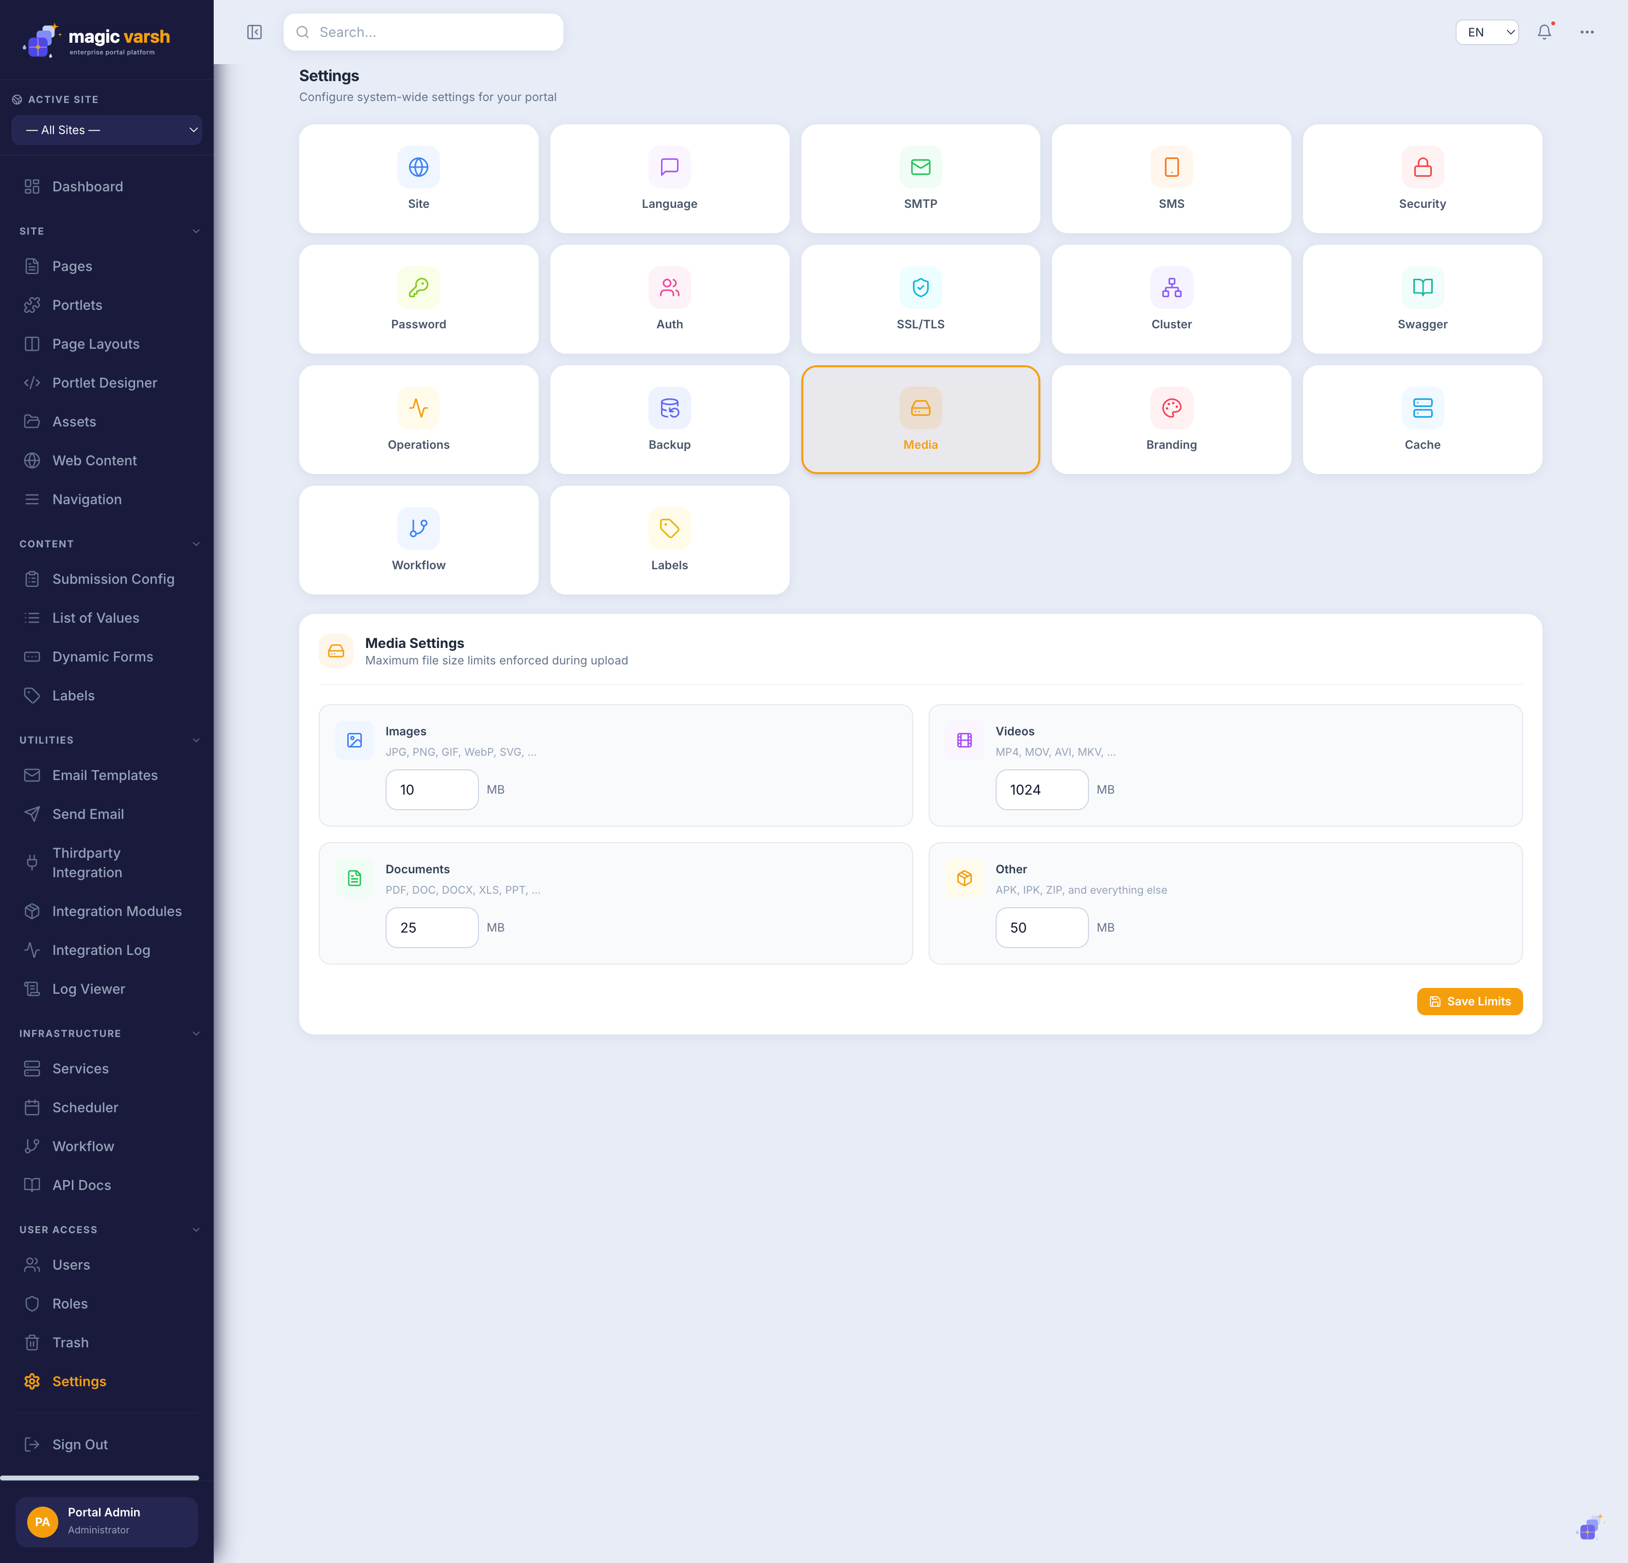This screenshot has height=1563, width=1628.
Task: Collapse the sidebar using the panel toggle icon
Action: click(x=254, y=33)
